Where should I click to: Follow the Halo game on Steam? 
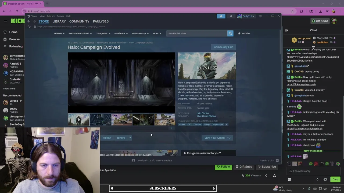click(x=107, y=138)
